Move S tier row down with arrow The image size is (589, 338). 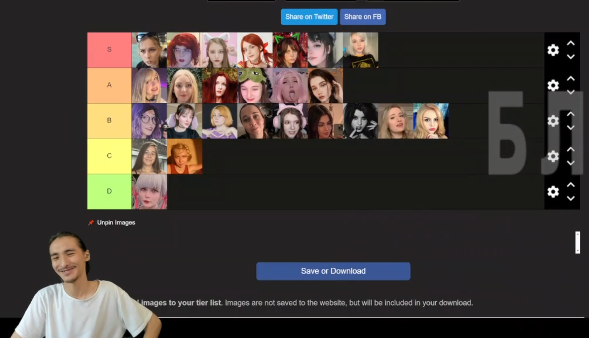[571, 57]
